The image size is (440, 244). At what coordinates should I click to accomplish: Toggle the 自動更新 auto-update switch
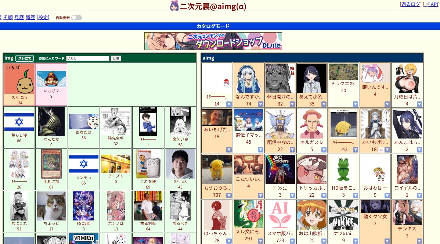[76, 18]
